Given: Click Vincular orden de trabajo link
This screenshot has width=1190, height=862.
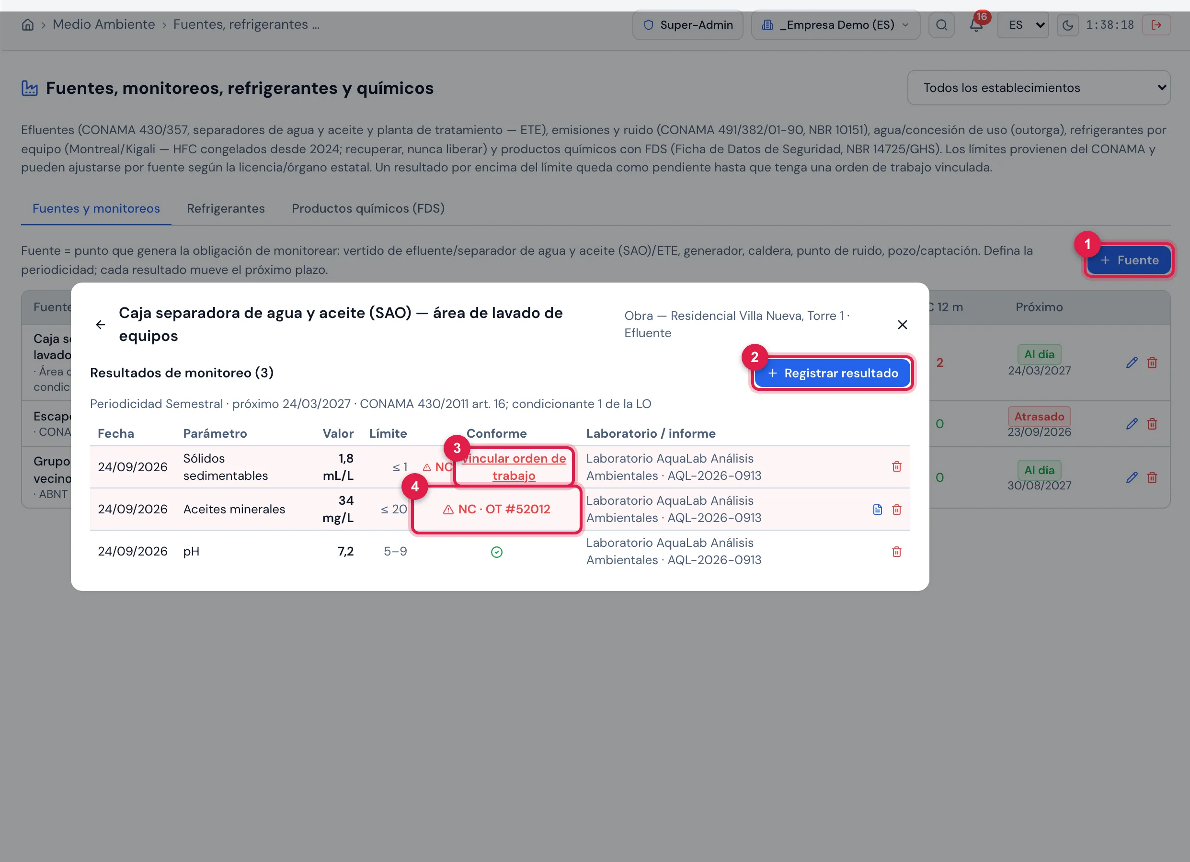Looking at the screenshot, I should click(514, 466).
